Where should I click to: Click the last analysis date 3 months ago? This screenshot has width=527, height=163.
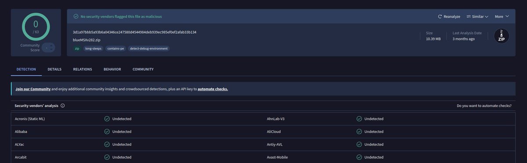point(463,39)
